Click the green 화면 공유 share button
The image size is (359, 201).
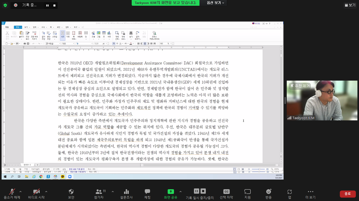coord(171,194)
